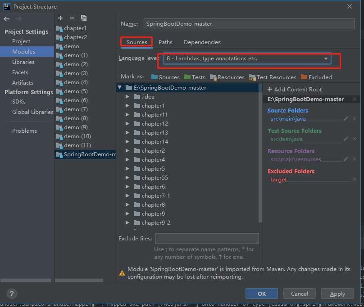This screenshot has width=364, height=307.
Task: Open help with question mark button
Action: [x=12, y=293]
